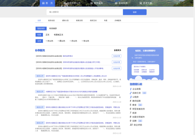195x135 pixels.
Task: Select the 正文 search scope filter
Action: coord(48,35)
